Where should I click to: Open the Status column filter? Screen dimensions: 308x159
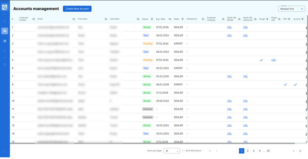152,19
